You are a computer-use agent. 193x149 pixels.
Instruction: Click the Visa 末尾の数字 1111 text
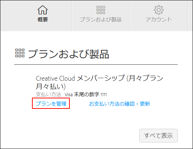pos(86,94)
